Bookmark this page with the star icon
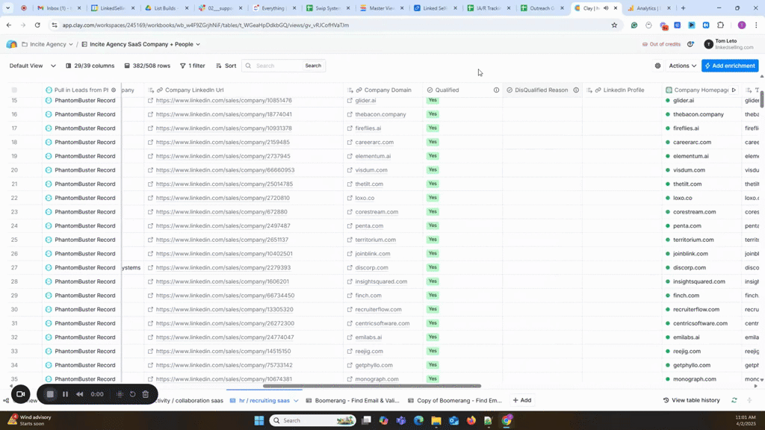765x430 pixels. coord(614,25)
